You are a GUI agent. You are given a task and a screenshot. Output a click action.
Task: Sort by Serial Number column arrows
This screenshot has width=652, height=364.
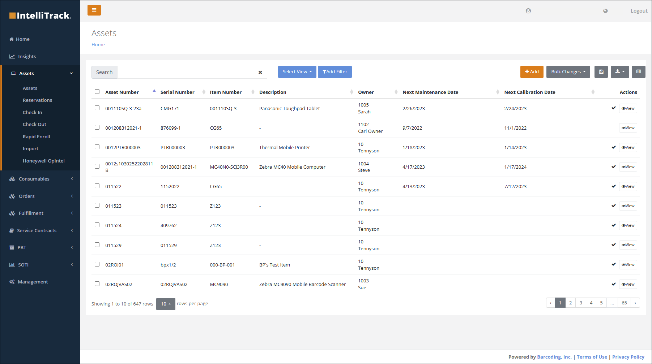pyautogui.click(x=204, y=92)
